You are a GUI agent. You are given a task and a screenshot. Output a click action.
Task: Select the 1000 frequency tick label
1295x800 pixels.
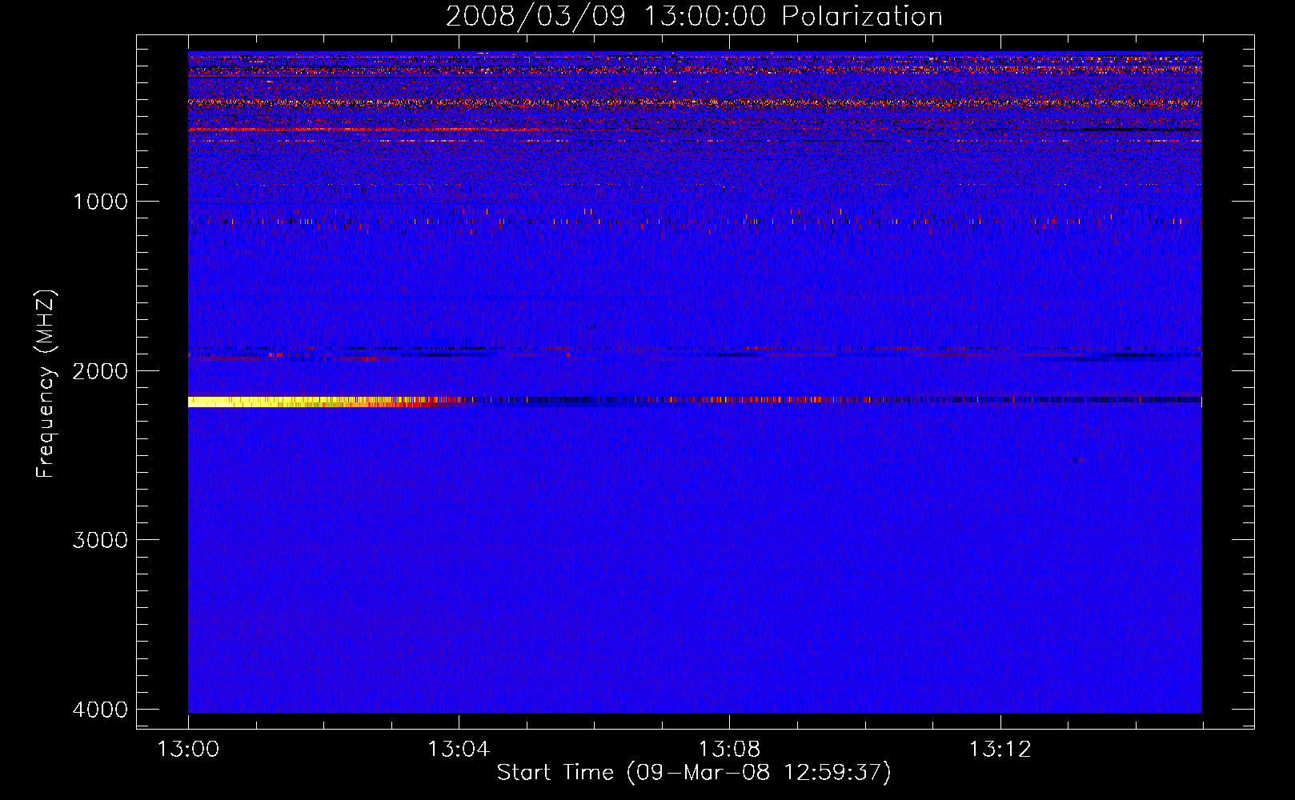(100, 202)
